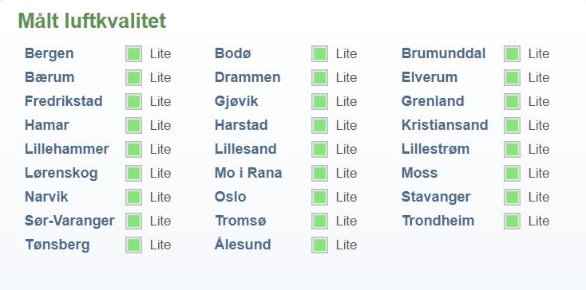Select Trondheim's green indicator square

click(x=512, y=221)
